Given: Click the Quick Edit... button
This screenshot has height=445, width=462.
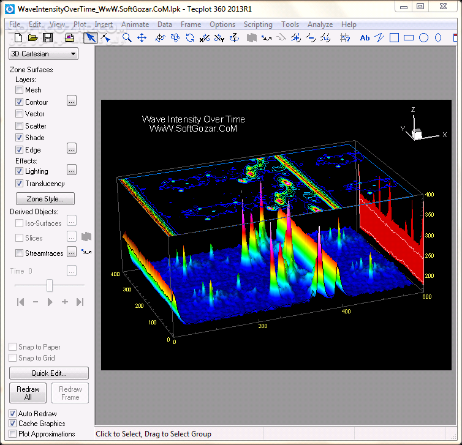Looking at the screenshot, I should pyautogui.click(x=49, y=373).
